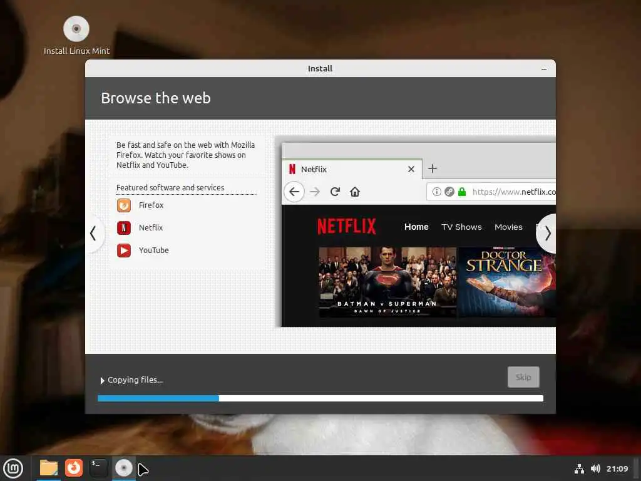
Task: Click the 'Featured software and services' heading
Action: click(x=170, y=188)
